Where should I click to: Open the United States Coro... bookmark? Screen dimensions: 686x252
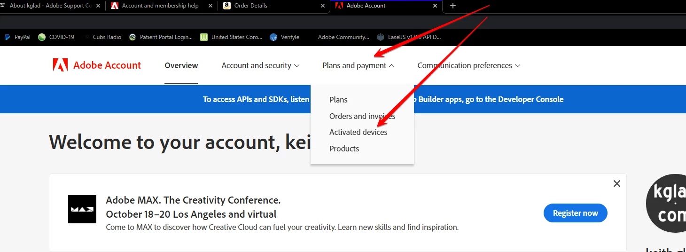[x=231, y=37]
